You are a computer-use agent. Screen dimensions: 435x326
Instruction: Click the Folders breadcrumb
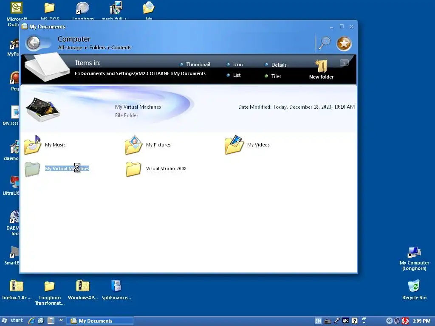click(x=97, y=48)
